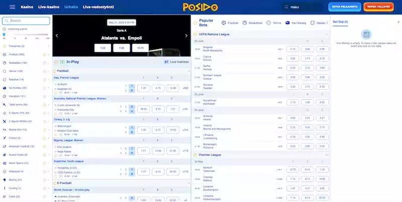The height and width of the screenshot is (202, 402).
Task: Click the E-Sports MOBA icon in sidebar
Action: click(5, 121)
